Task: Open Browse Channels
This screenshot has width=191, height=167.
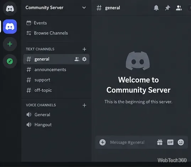Action: click(x=47, y=33)
